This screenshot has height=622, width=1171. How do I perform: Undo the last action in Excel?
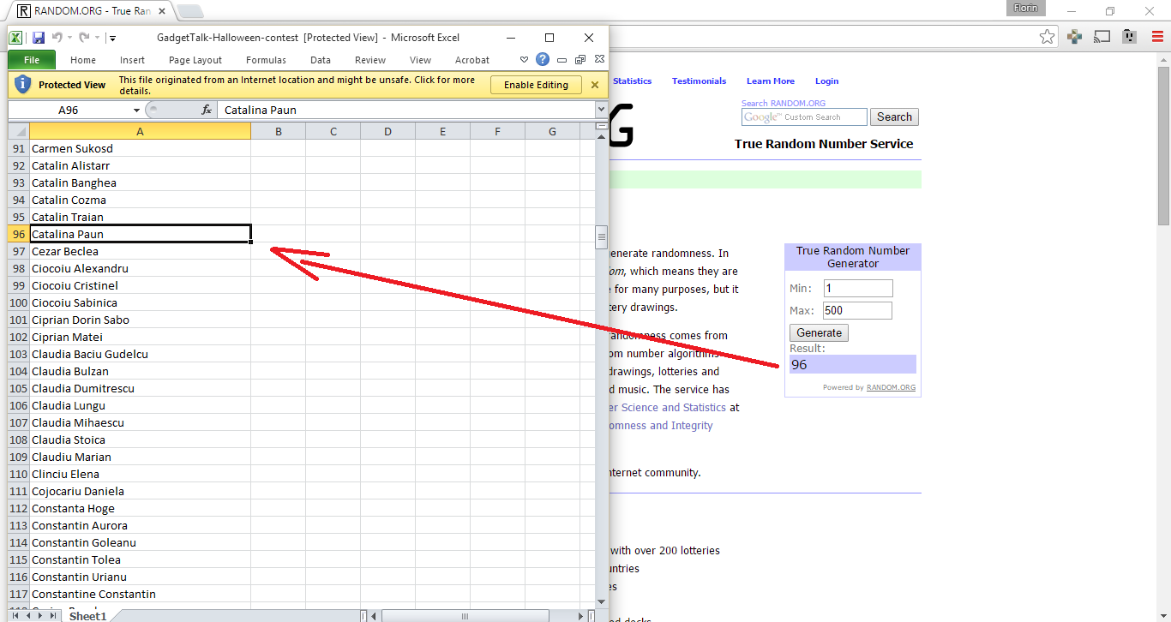[x=57, y=38]
